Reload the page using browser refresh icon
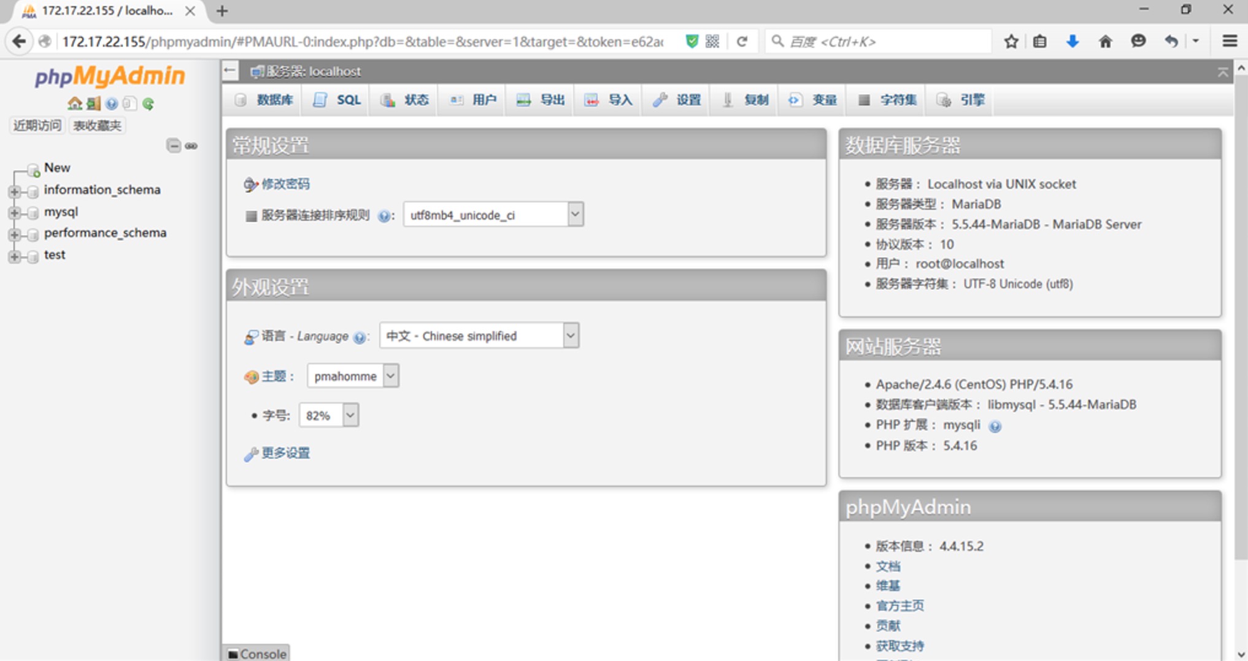The image size is (1248, 661). tap(742, 41)
